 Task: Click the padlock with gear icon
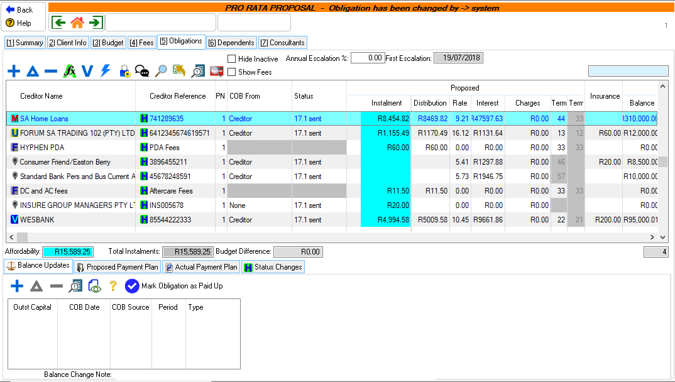click(x=124, y=71)
